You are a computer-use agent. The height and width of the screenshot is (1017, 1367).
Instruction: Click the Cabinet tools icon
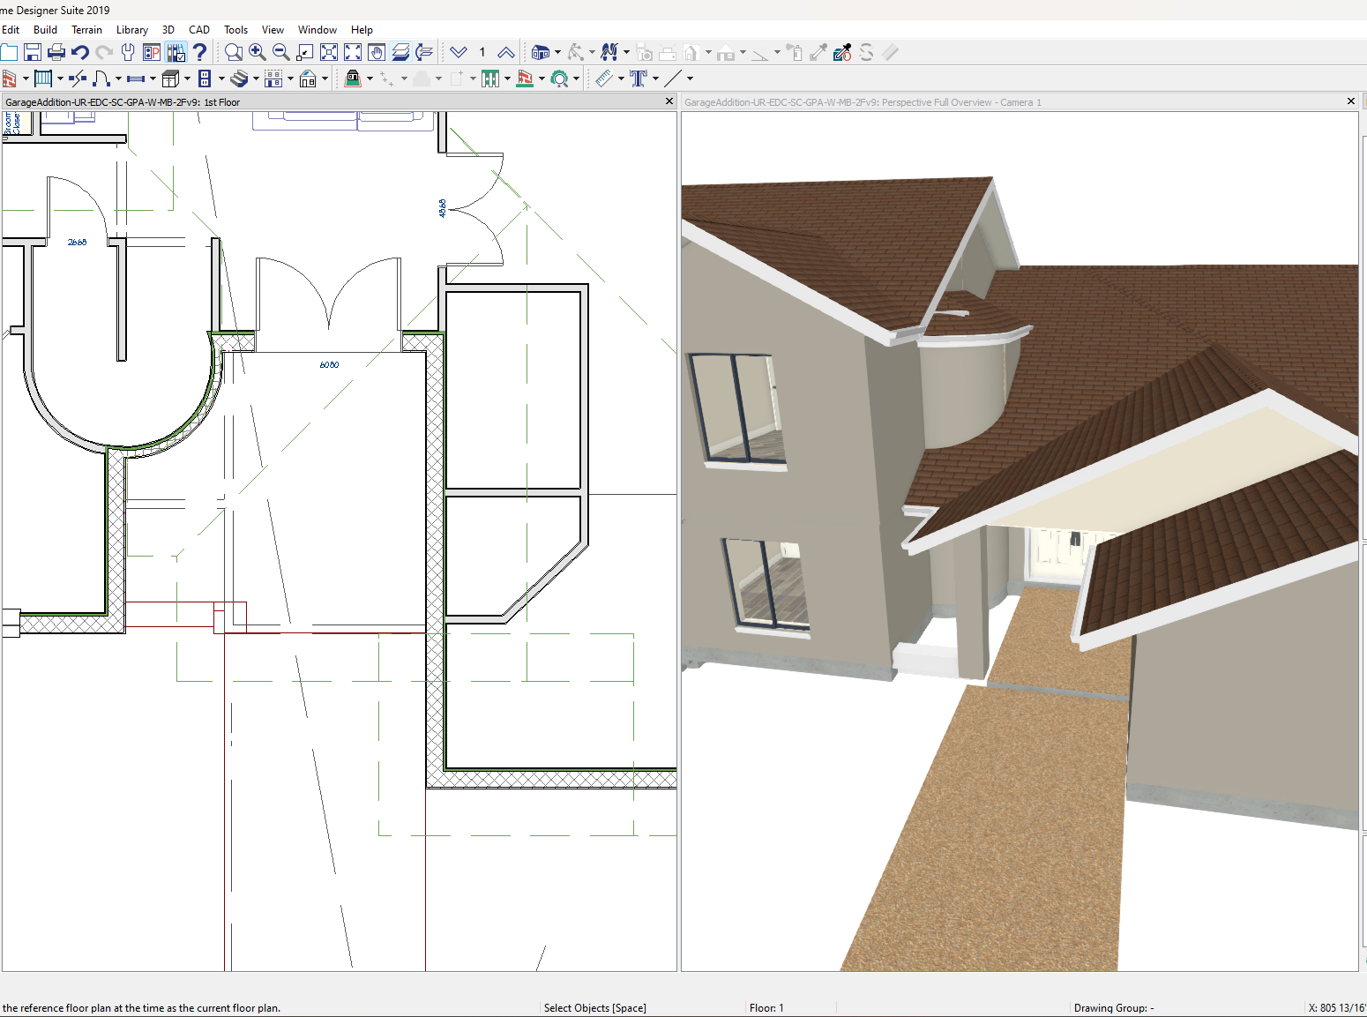[171, 79]
